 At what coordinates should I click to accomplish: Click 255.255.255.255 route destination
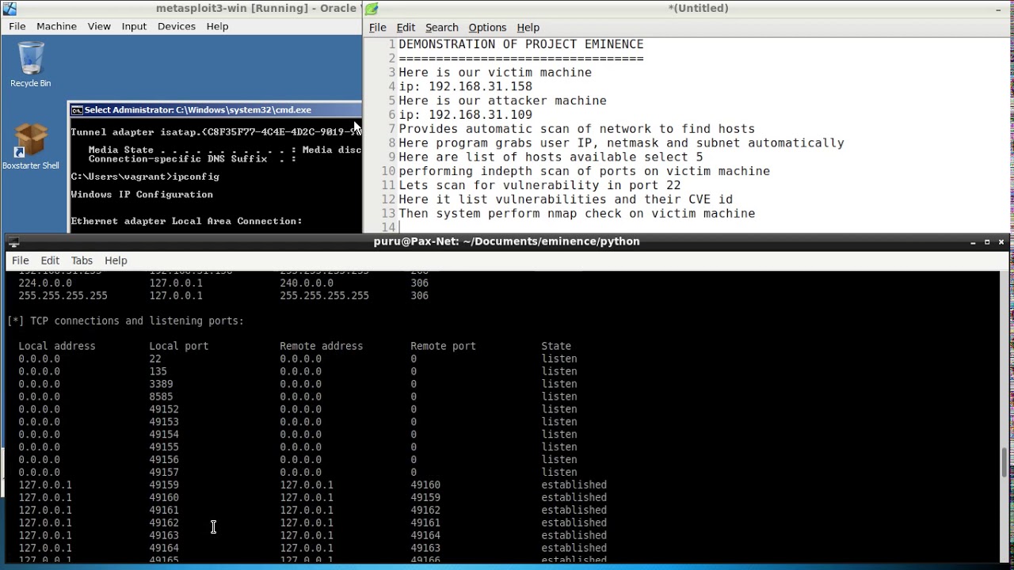point(63,295)
